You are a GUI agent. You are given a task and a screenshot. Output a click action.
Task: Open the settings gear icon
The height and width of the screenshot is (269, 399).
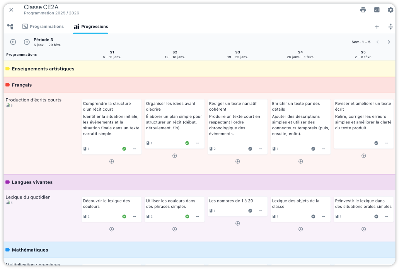390,10
